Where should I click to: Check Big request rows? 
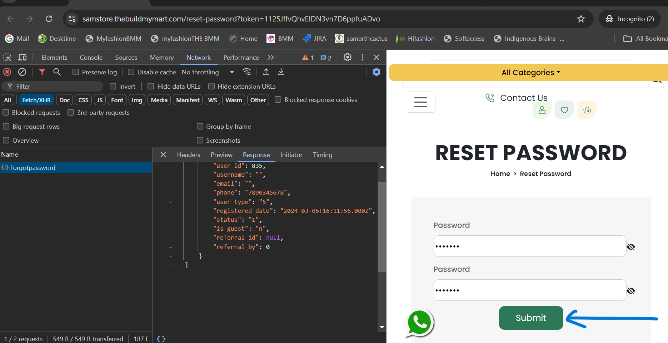(x=6, y=126)
